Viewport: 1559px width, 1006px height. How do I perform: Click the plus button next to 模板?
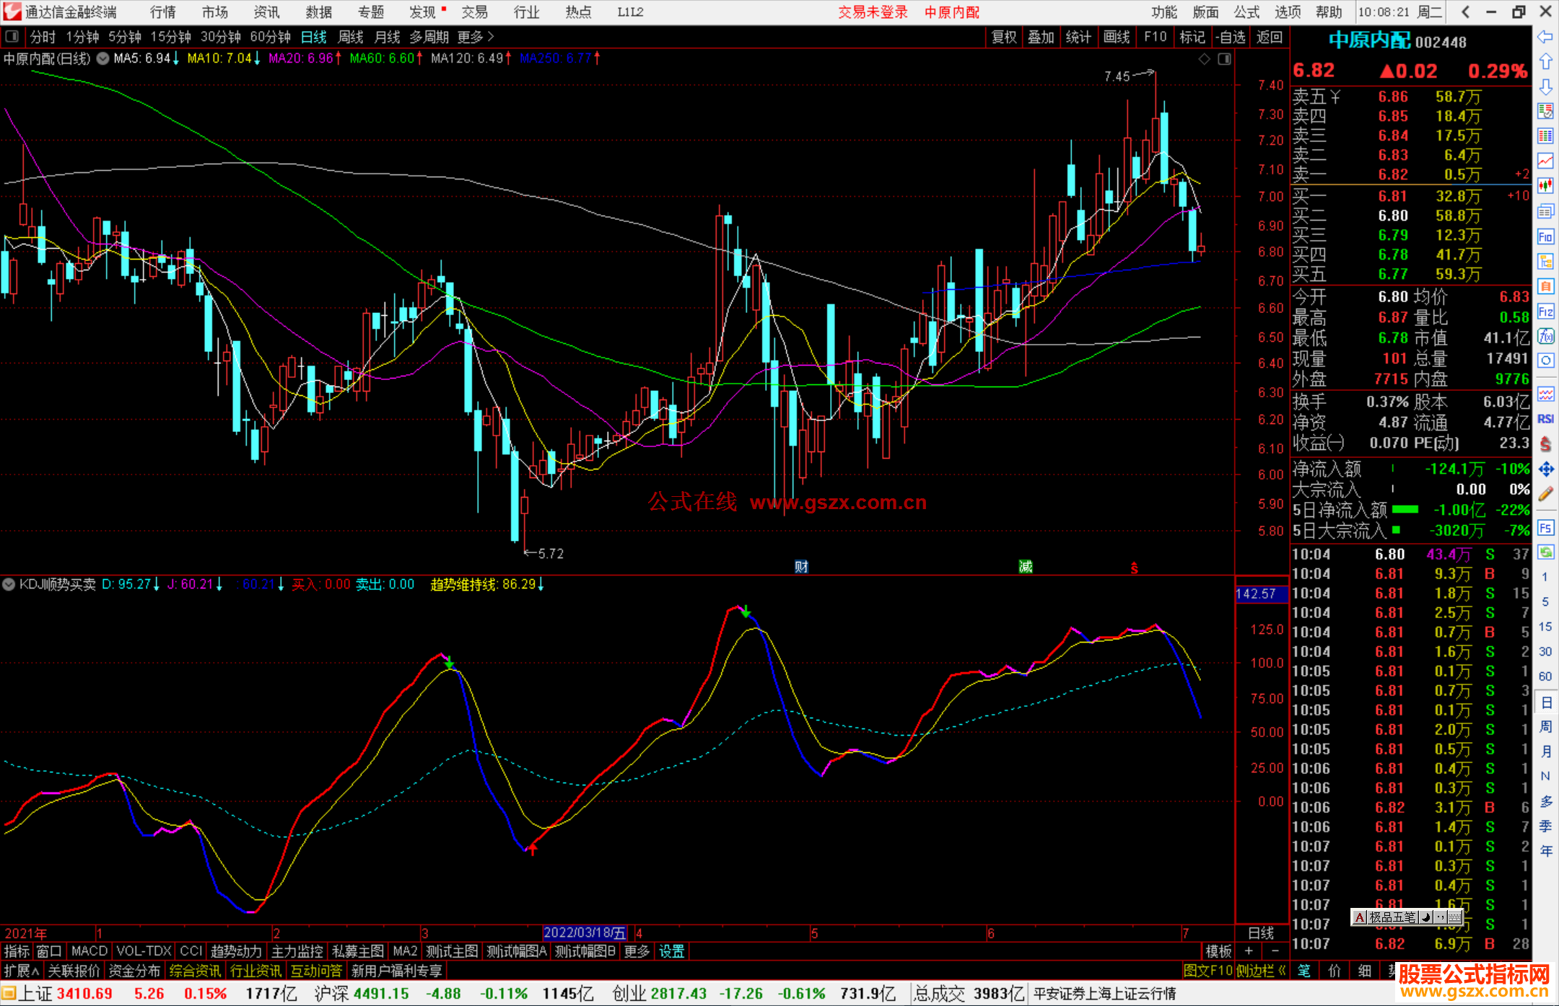pos(1249,951)
